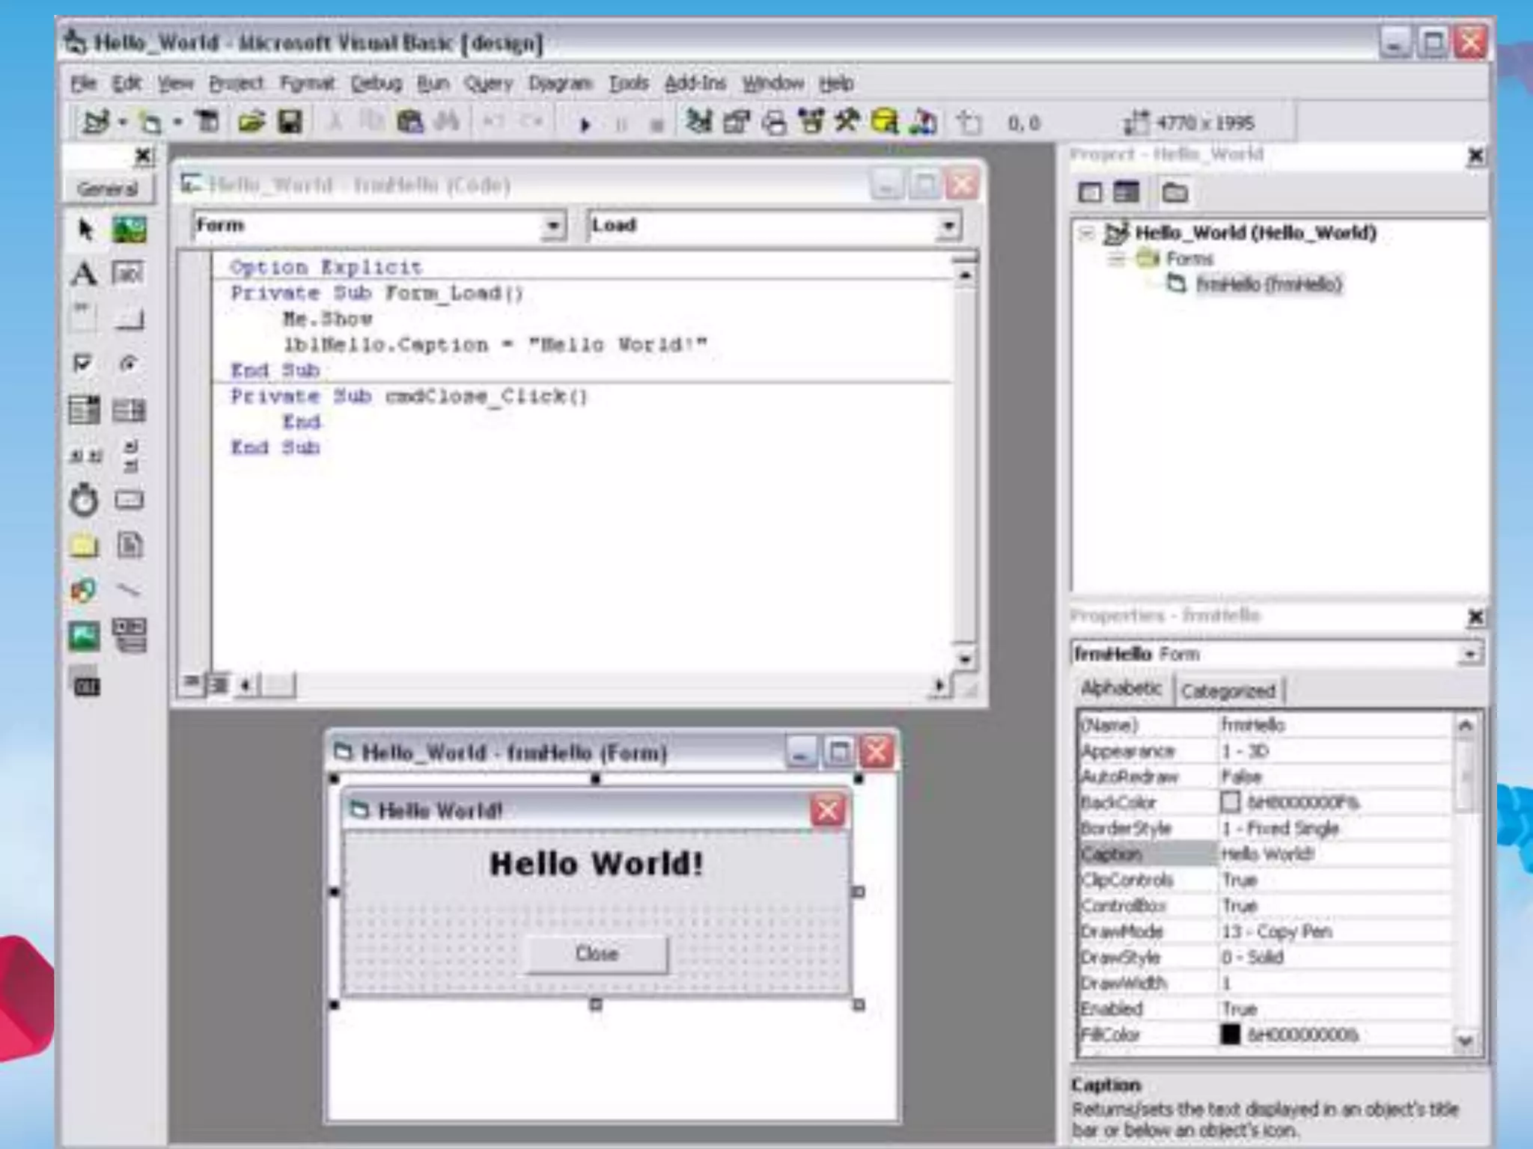Image resolution: width=1533 pixels, height=1149 pixels.
Task: Collapse the Hello_World project tree node
Action: pos(1086,233)
